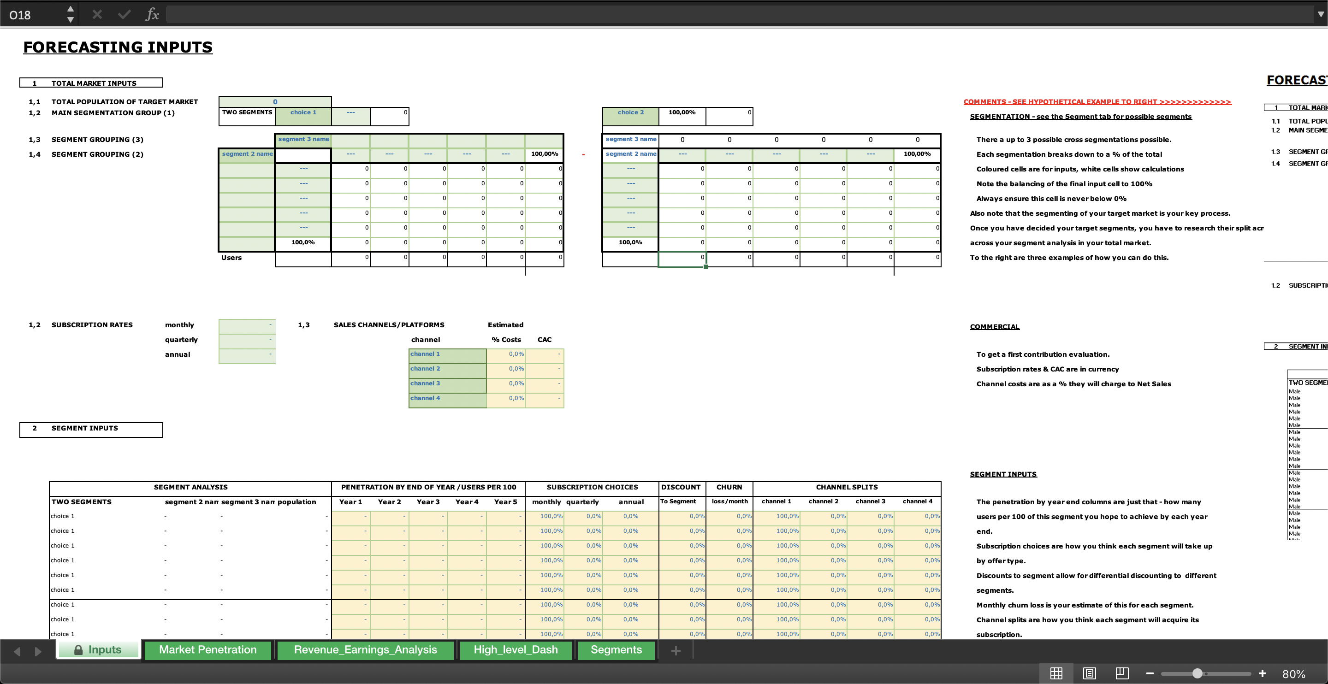Step name box down arrow
The height and width of the screenshot is (684, 1328).
click(x=71, y=19)
